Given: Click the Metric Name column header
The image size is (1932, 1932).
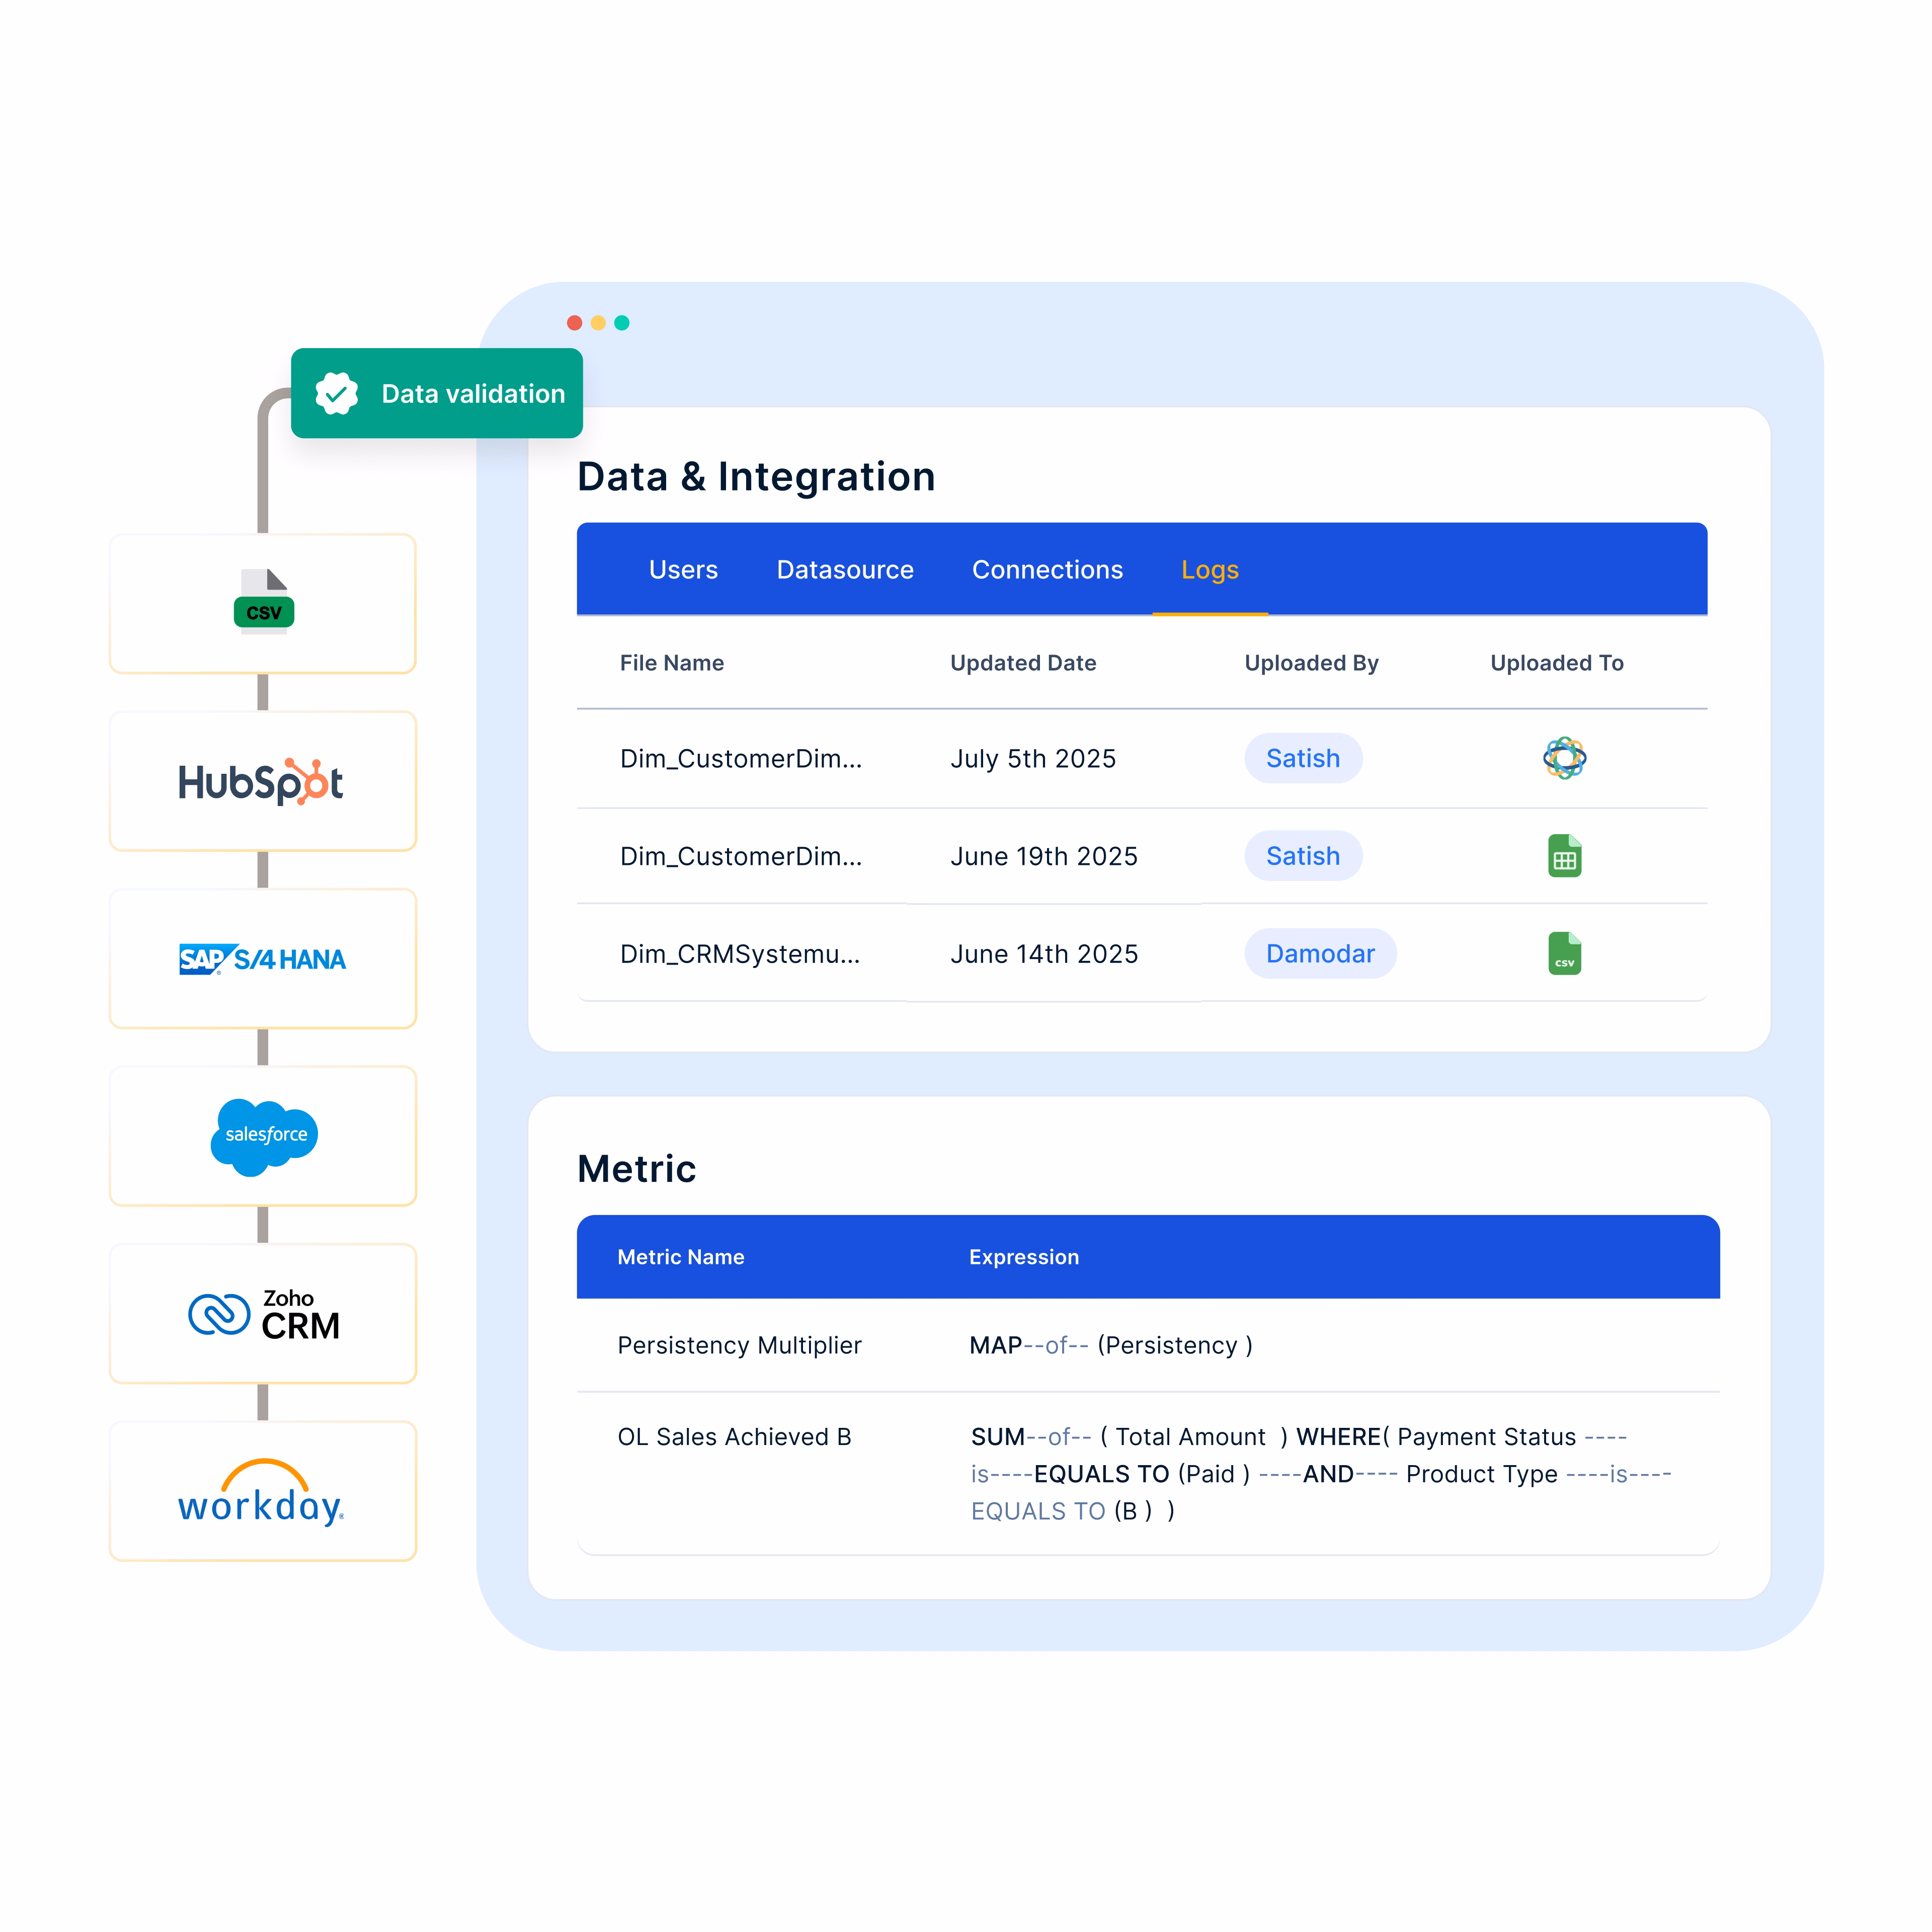Looking at the screenshot, I should coord(680,1257).
